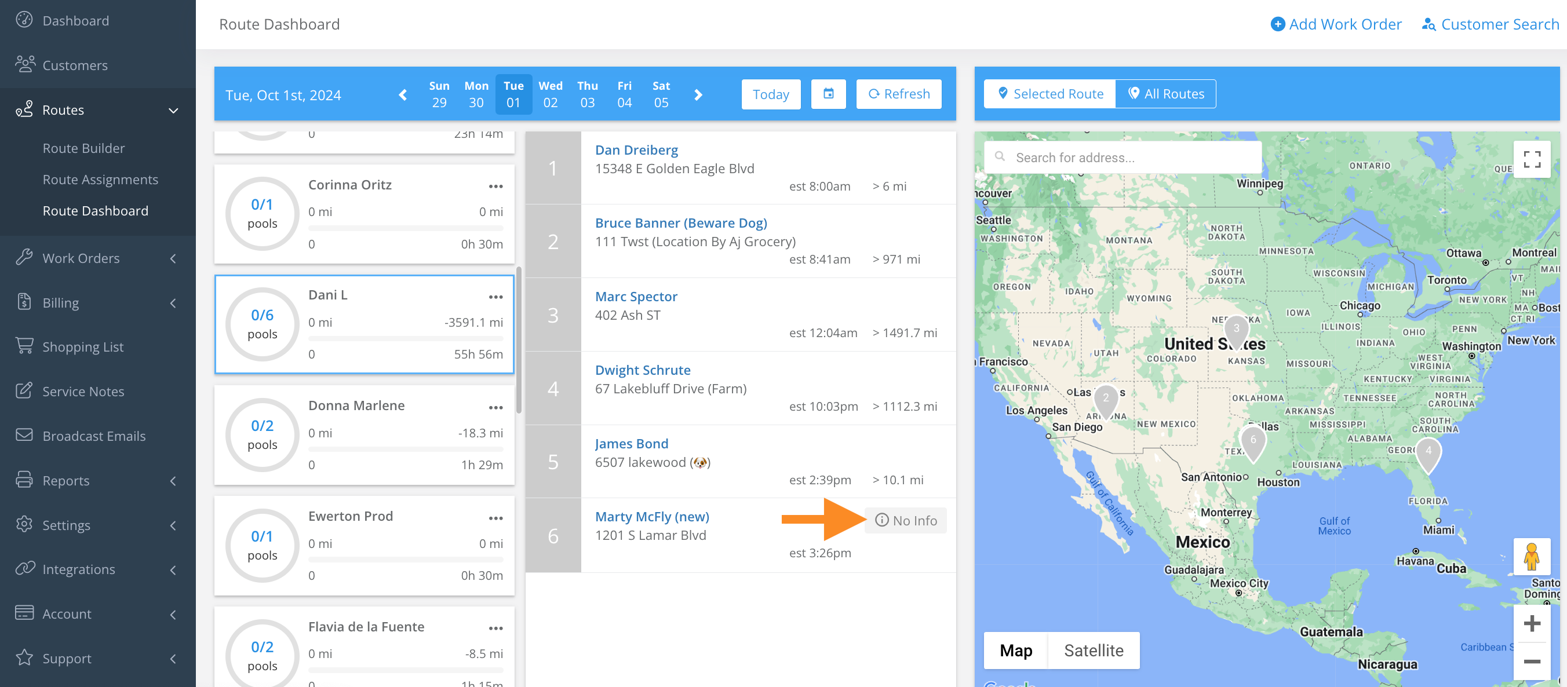Toggle map fullscreen view
Image resolution: width=1567 pixels, height=687 pixels.
point(1532,159)
